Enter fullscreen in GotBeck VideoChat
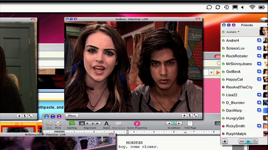268x150 pixels. (195, 116)
